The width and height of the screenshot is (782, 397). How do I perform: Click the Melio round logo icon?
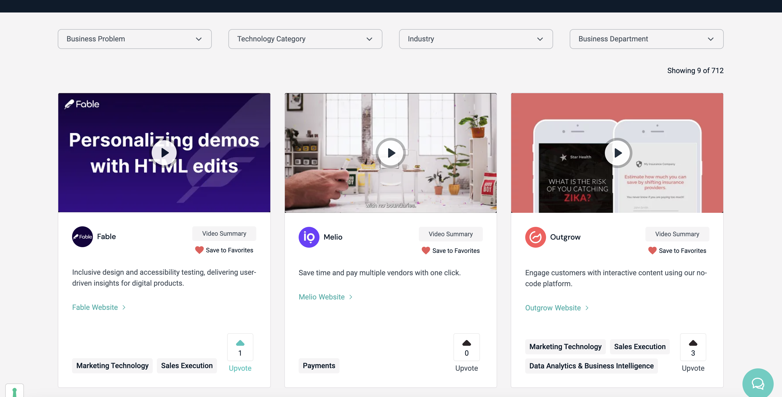[309, 237]
